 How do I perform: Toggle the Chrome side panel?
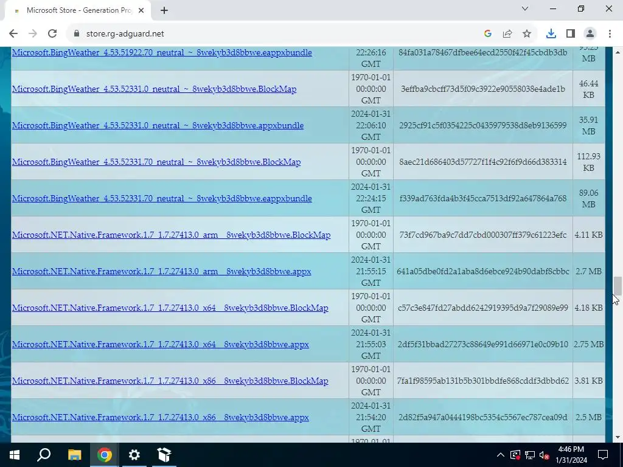pos(571,34)
